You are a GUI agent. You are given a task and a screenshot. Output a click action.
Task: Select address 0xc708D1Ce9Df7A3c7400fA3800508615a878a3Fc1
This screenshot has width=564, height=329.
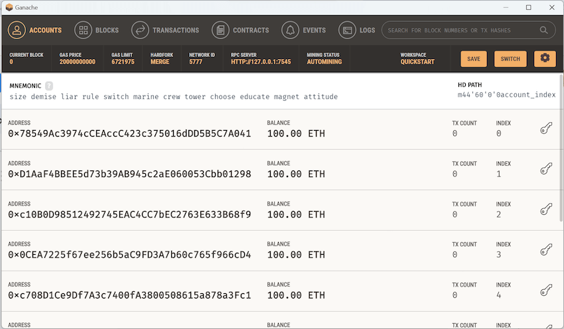(129, 295)
